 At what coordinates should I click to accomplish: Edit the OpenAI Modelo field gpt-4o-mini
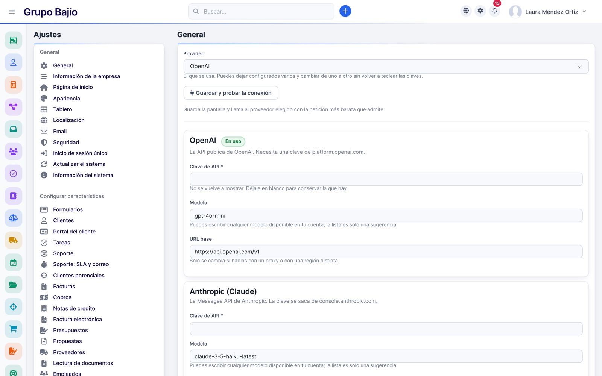pos(386,216)
